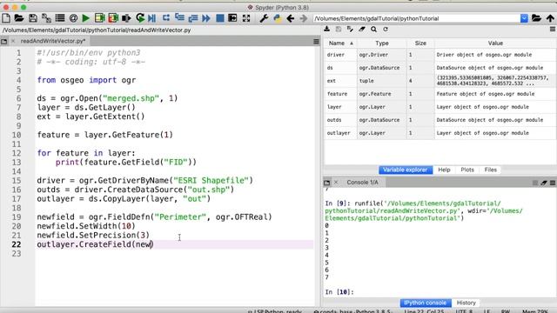Switch to the Variable explorer tab
Screen dimensions: 557x313
[x=406, y=170]
